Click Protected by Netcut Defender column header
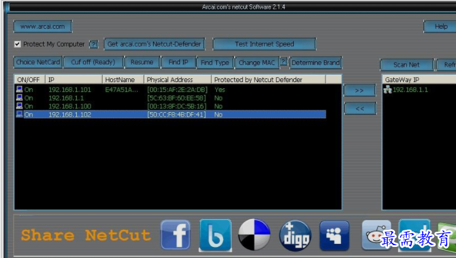The width and height of the screenshot is (456, 258). (x=269, y=80)
